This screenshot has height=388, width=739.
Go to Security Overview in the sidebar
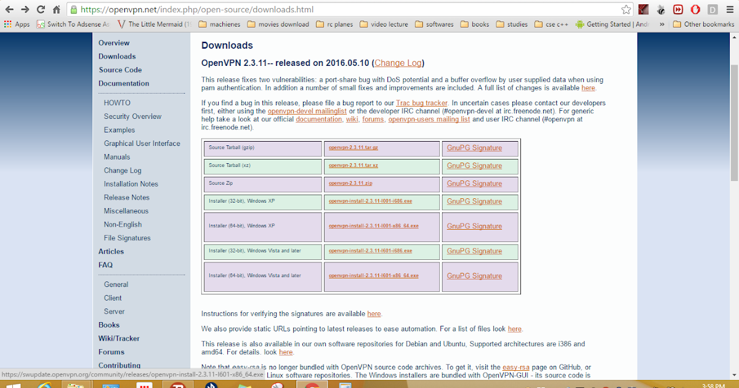point(132,116)
